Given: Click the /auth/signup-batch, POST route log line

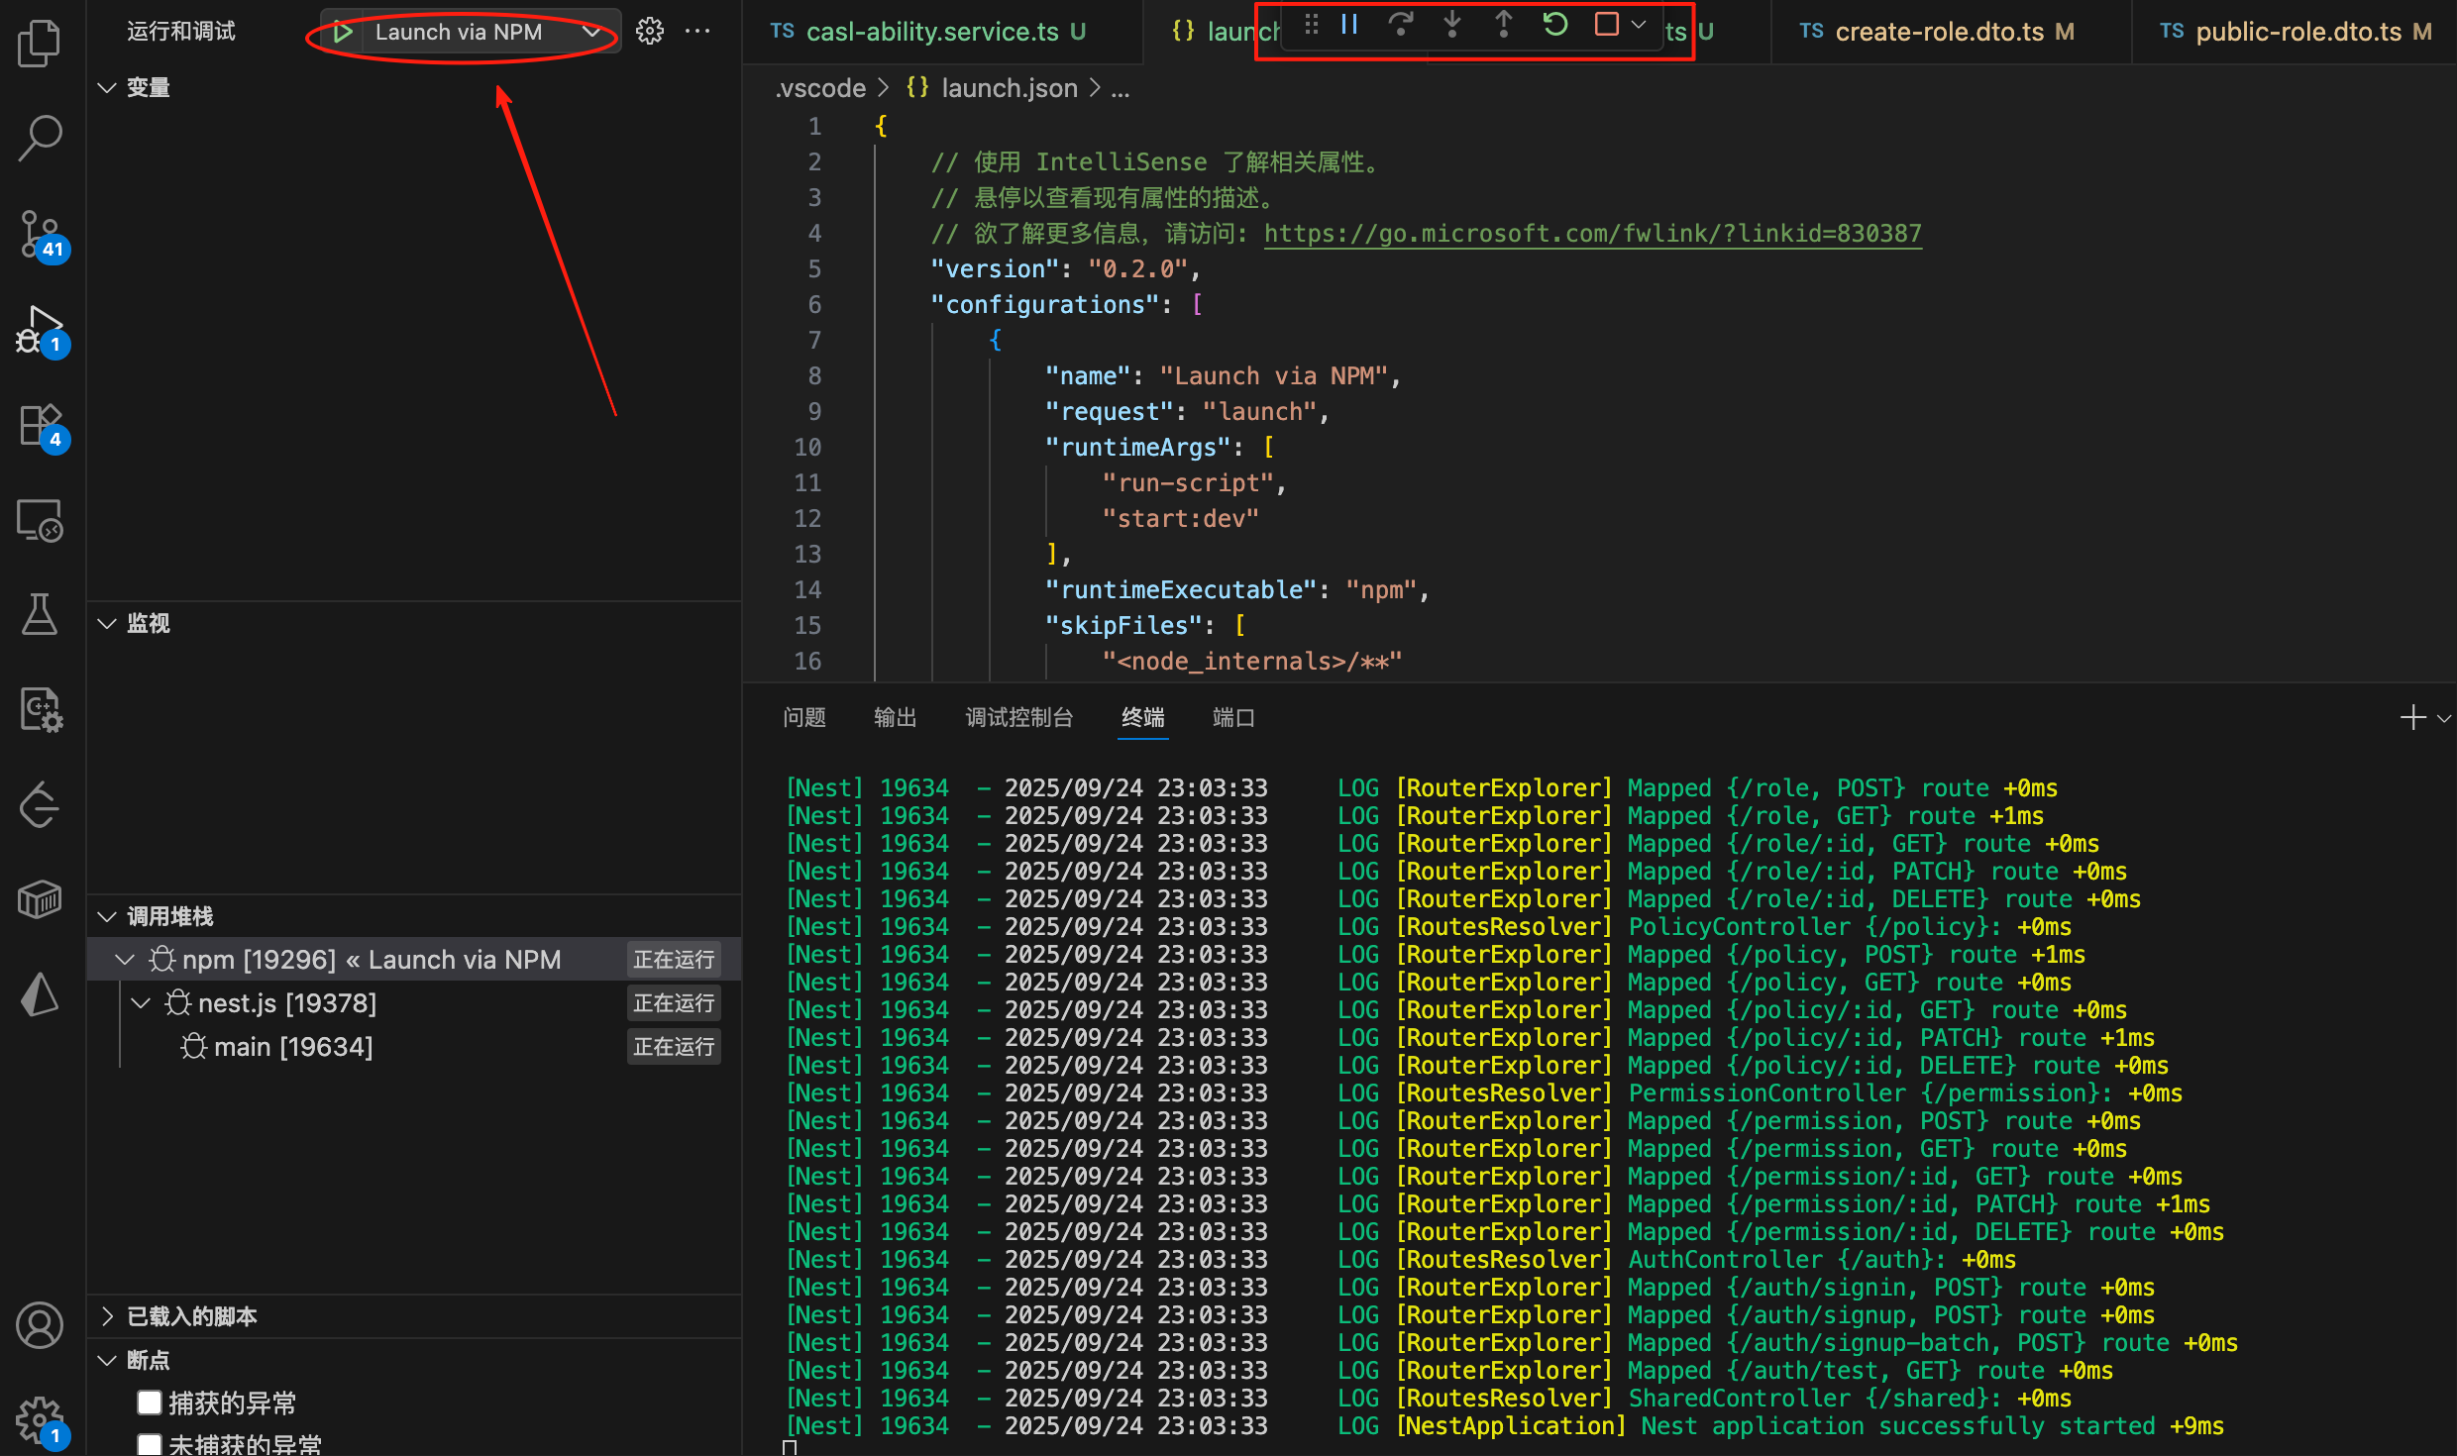Looking at the screenshot, I should (x=1512, y=1343).
